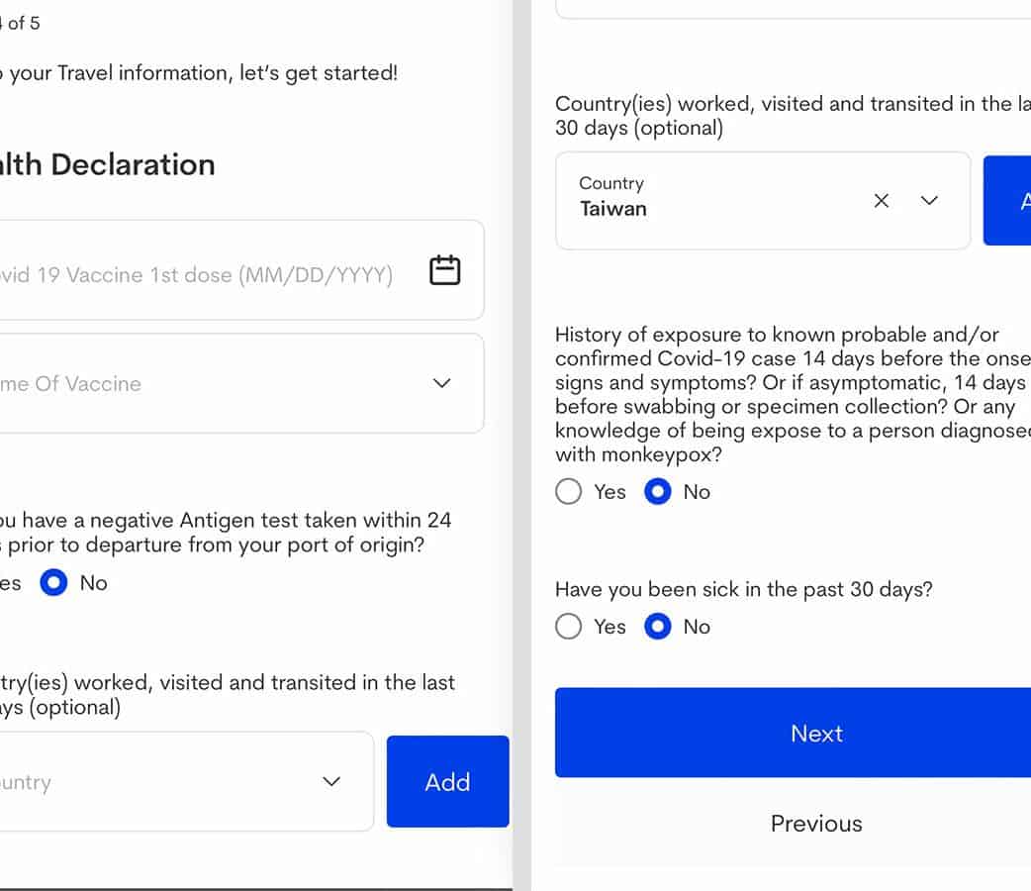Image resolution: width=1031 pixels, height=891 pixels.
Task: Click the Add button beside Taiwan
Action: click(x=1009, y=201)
